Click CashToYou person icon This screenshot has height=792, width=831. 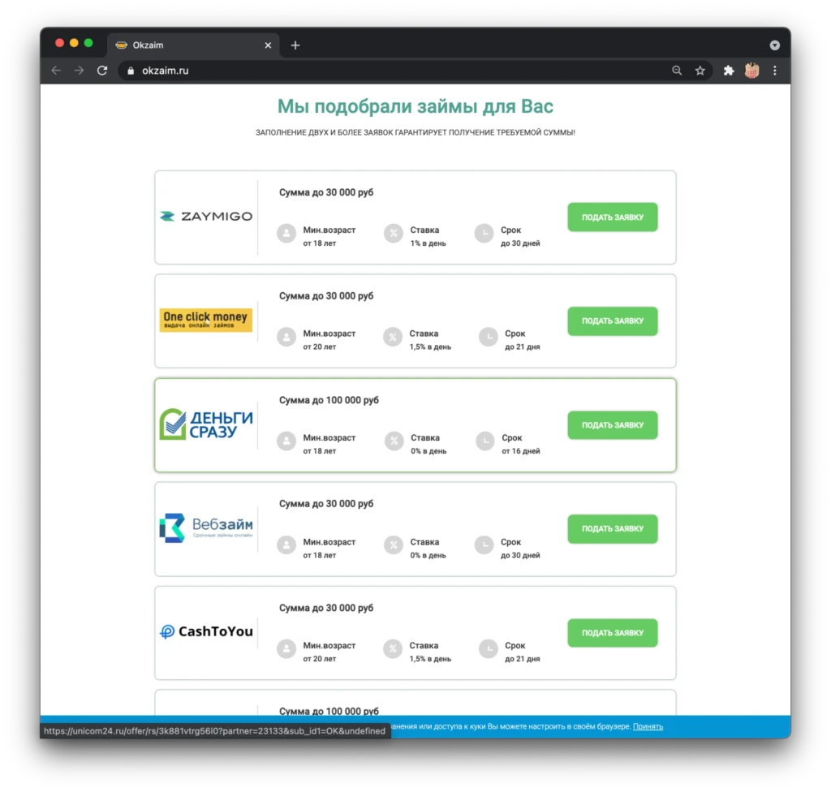(286, 649)
